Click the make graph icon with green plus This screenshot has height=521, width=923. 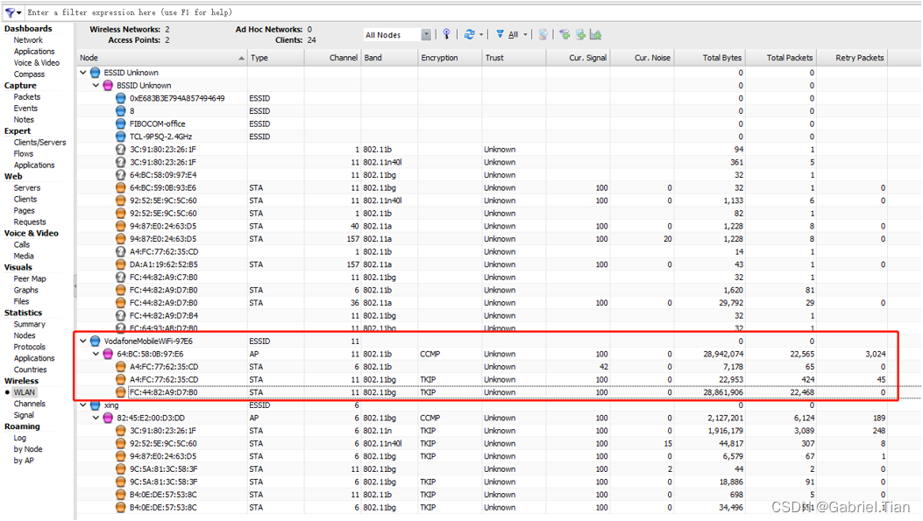596,35
